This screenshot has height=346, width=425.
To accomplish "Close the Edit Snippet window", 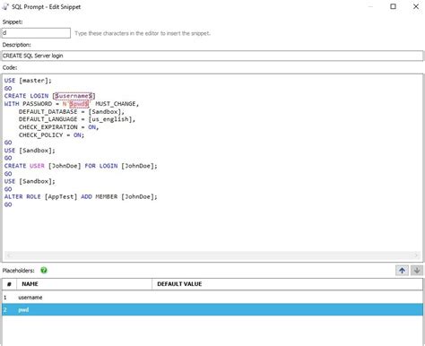I will pyautogui.click(x=416, y=6).
